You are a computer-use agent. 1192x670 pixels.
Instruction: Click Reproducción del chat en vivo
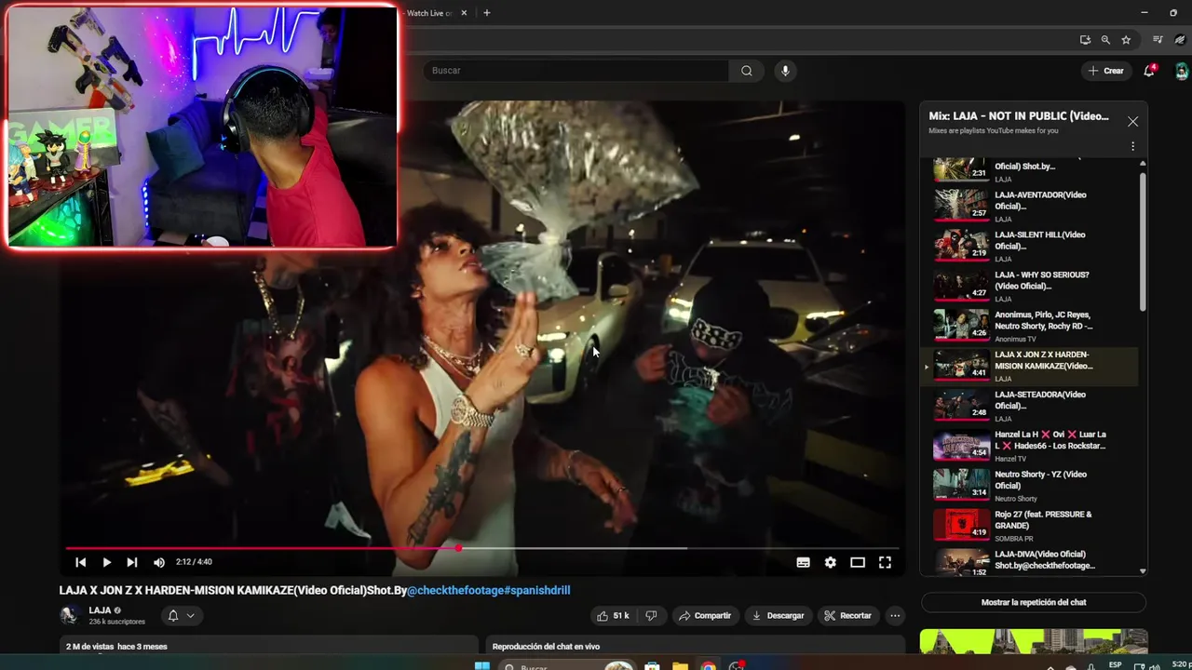[x=546, y=647]
